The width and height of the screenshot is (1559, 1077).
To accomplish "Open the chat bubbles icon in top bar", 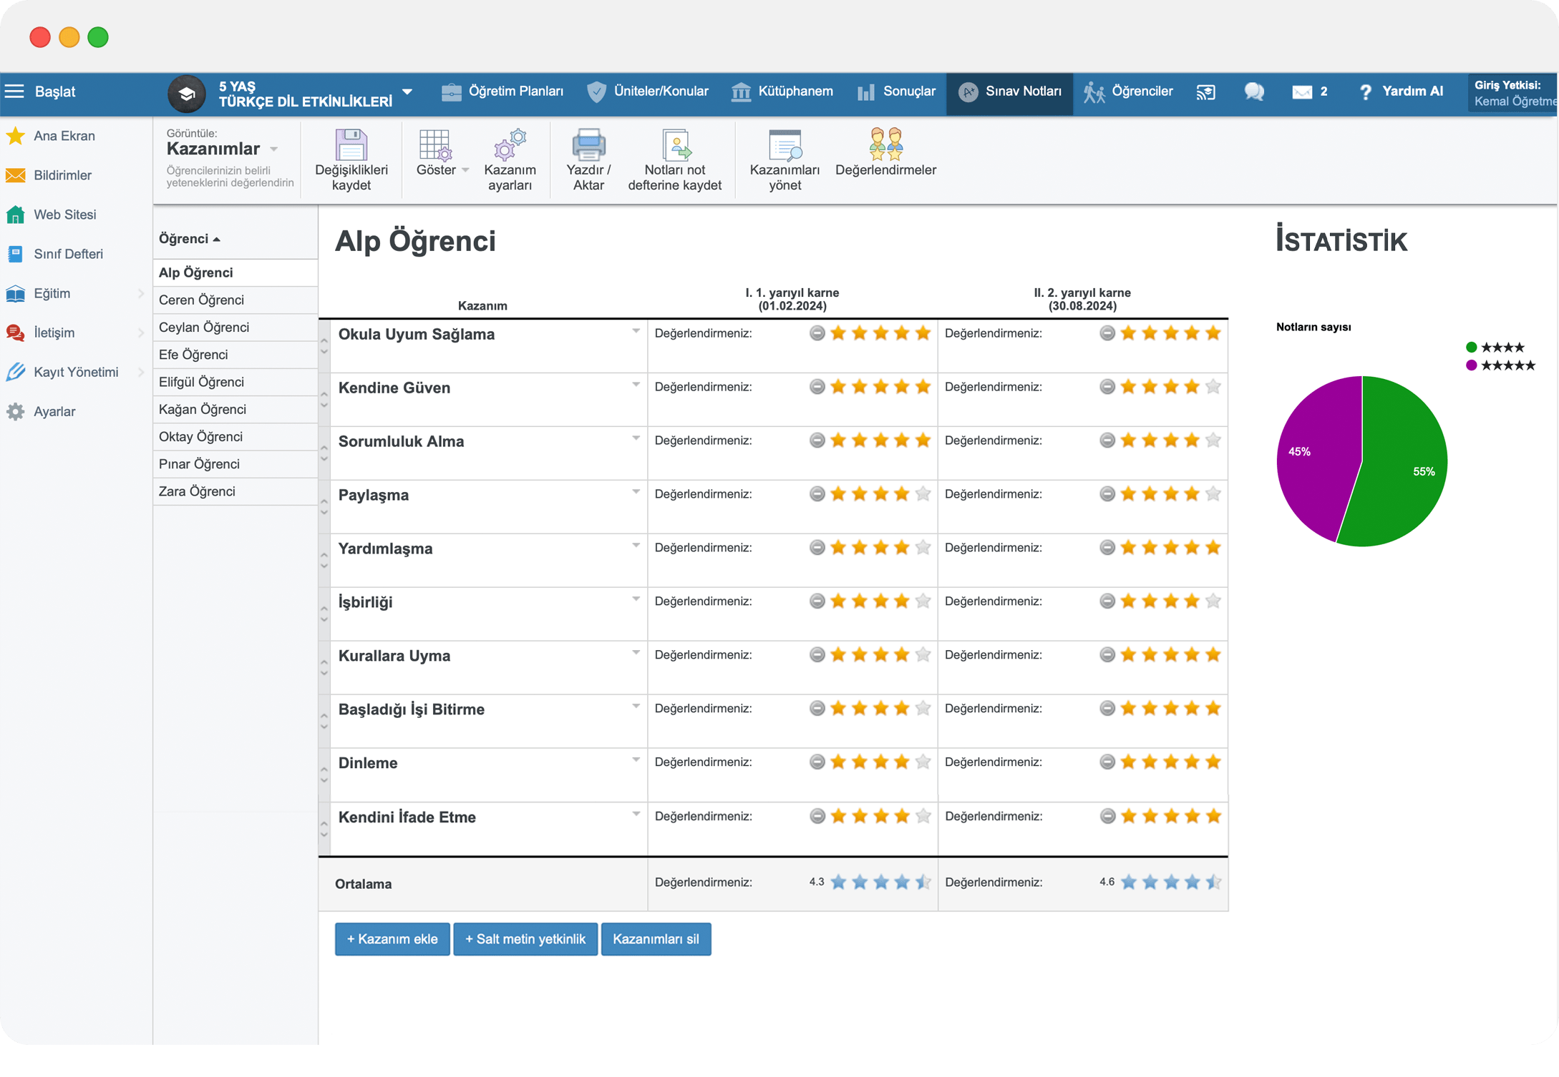I will [x=1254, y=92].
